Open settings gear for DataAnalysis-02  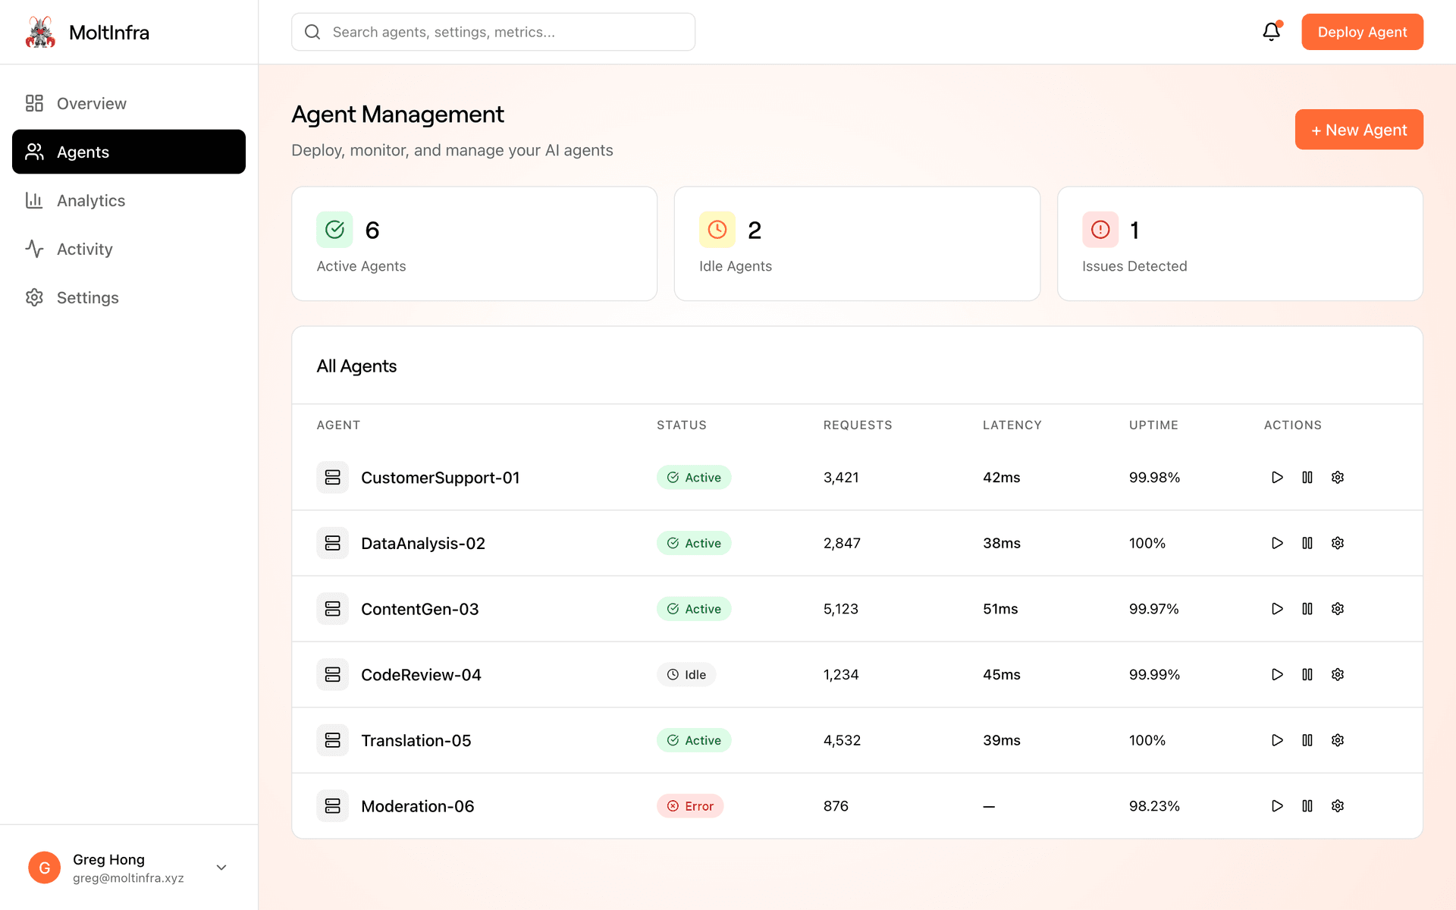(x=1338, y=543)
